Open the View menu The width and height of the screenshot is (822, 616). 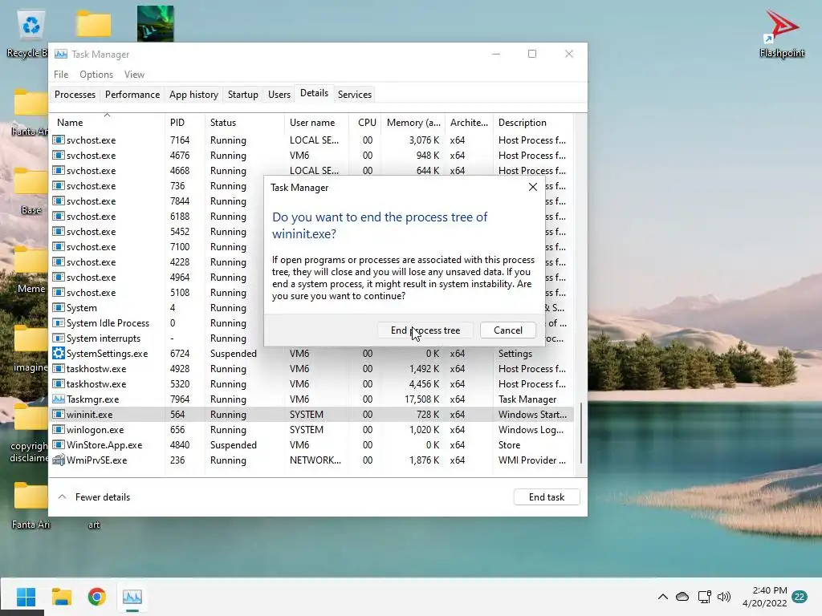[134, 75]
